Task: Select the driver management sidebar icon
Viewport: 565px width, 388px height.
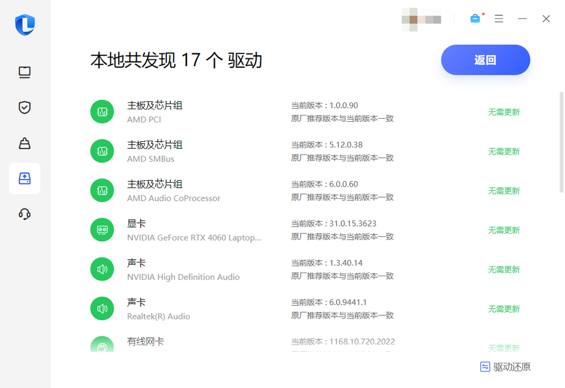Action: [24, 178]
